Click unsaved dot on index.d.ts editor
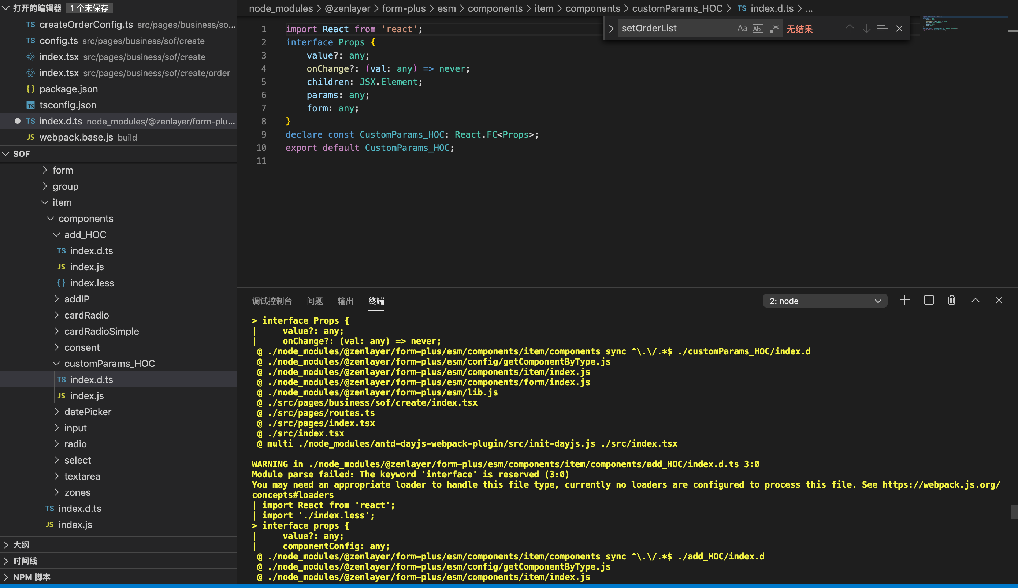Viewport: 1018px width, 588px height. (17, 121)
